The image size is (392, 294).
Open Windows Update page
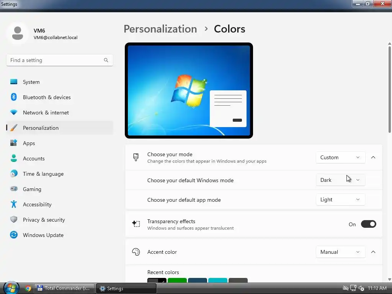tap(59, 235)
